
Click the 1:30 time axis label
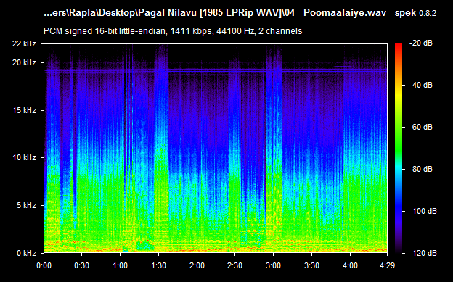(158, 265)
